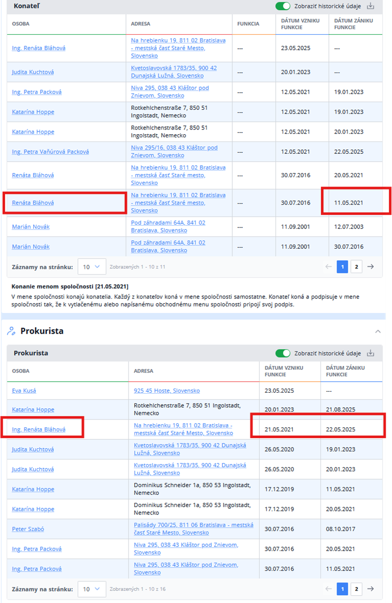Screen dimensions: 392x603
Task: Go to next page of Prokurista table
Action: tap(370, 589)
